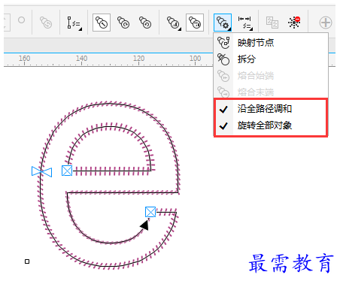Click the black arrowhead on the curve
This screenshot has height=287, width=340.
pos(144,225)
